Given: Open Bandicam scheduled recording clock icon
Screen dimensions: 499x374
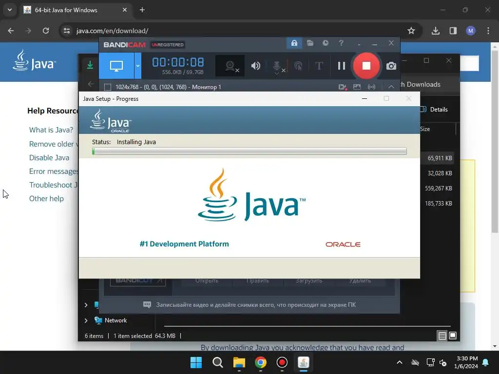Looking at the screenshot, I should click(325, 43).
